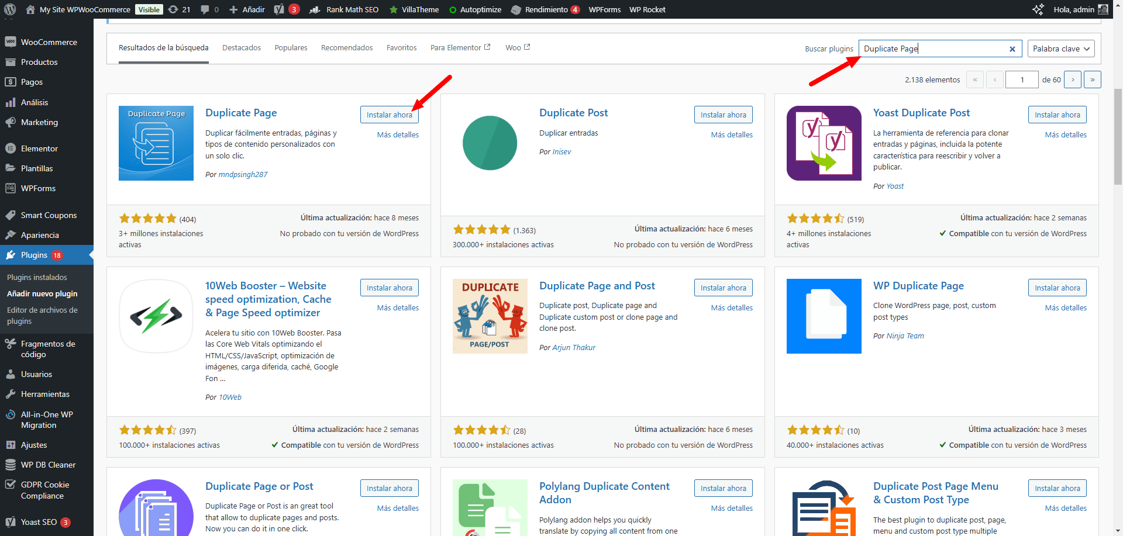The width and height of the screenshot is (1123, 536).
Task: Open Usuarios sidebar section
Action: [x=47, y=374]
